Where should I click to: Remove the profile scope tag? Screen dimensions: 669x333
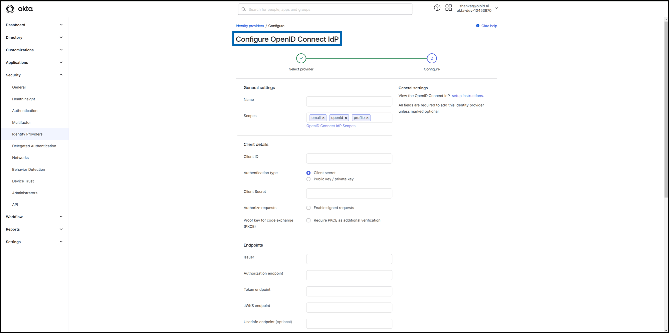[367, 118]
